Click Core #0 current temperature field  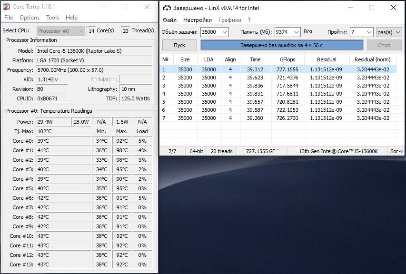[63, 141]
